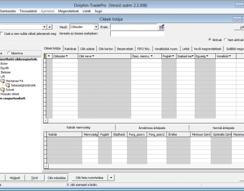Select the Lift item group
This screenshot has width=244, height=191.
(3, 77)
